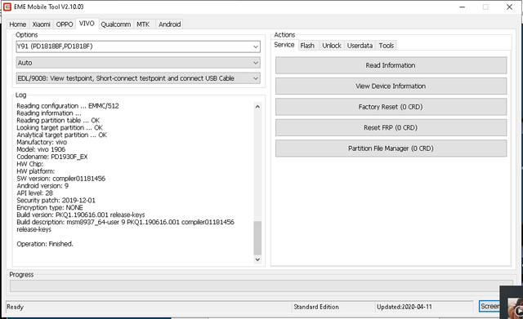The image size is (523, 319).
Task: Click 'Model: vivo 1906' log line
Action: pyautogui.click(x=41, y=149)
